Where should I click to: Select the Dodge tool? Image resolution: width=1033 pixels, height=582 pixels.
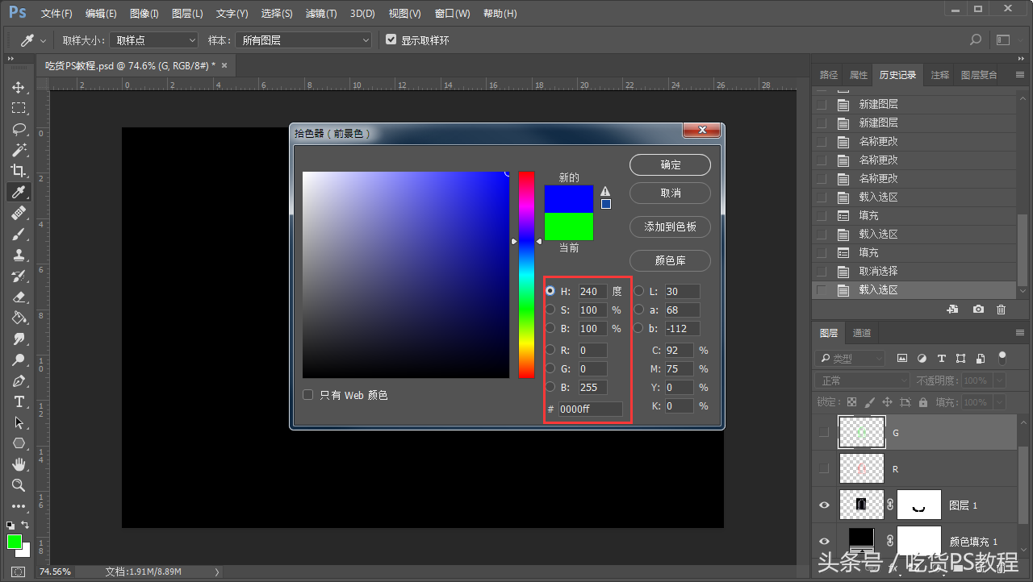coord(18,360)
